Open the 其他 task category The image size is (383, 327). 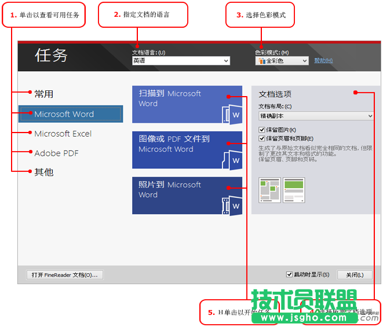[43, 172]
